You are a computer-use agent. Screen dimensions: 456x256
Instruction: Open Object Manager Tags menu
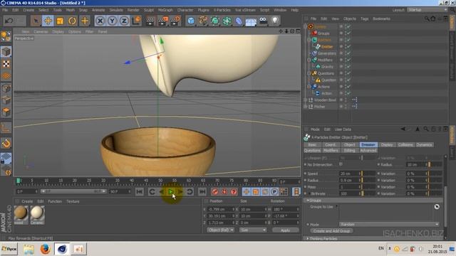(x=364, y=18)
